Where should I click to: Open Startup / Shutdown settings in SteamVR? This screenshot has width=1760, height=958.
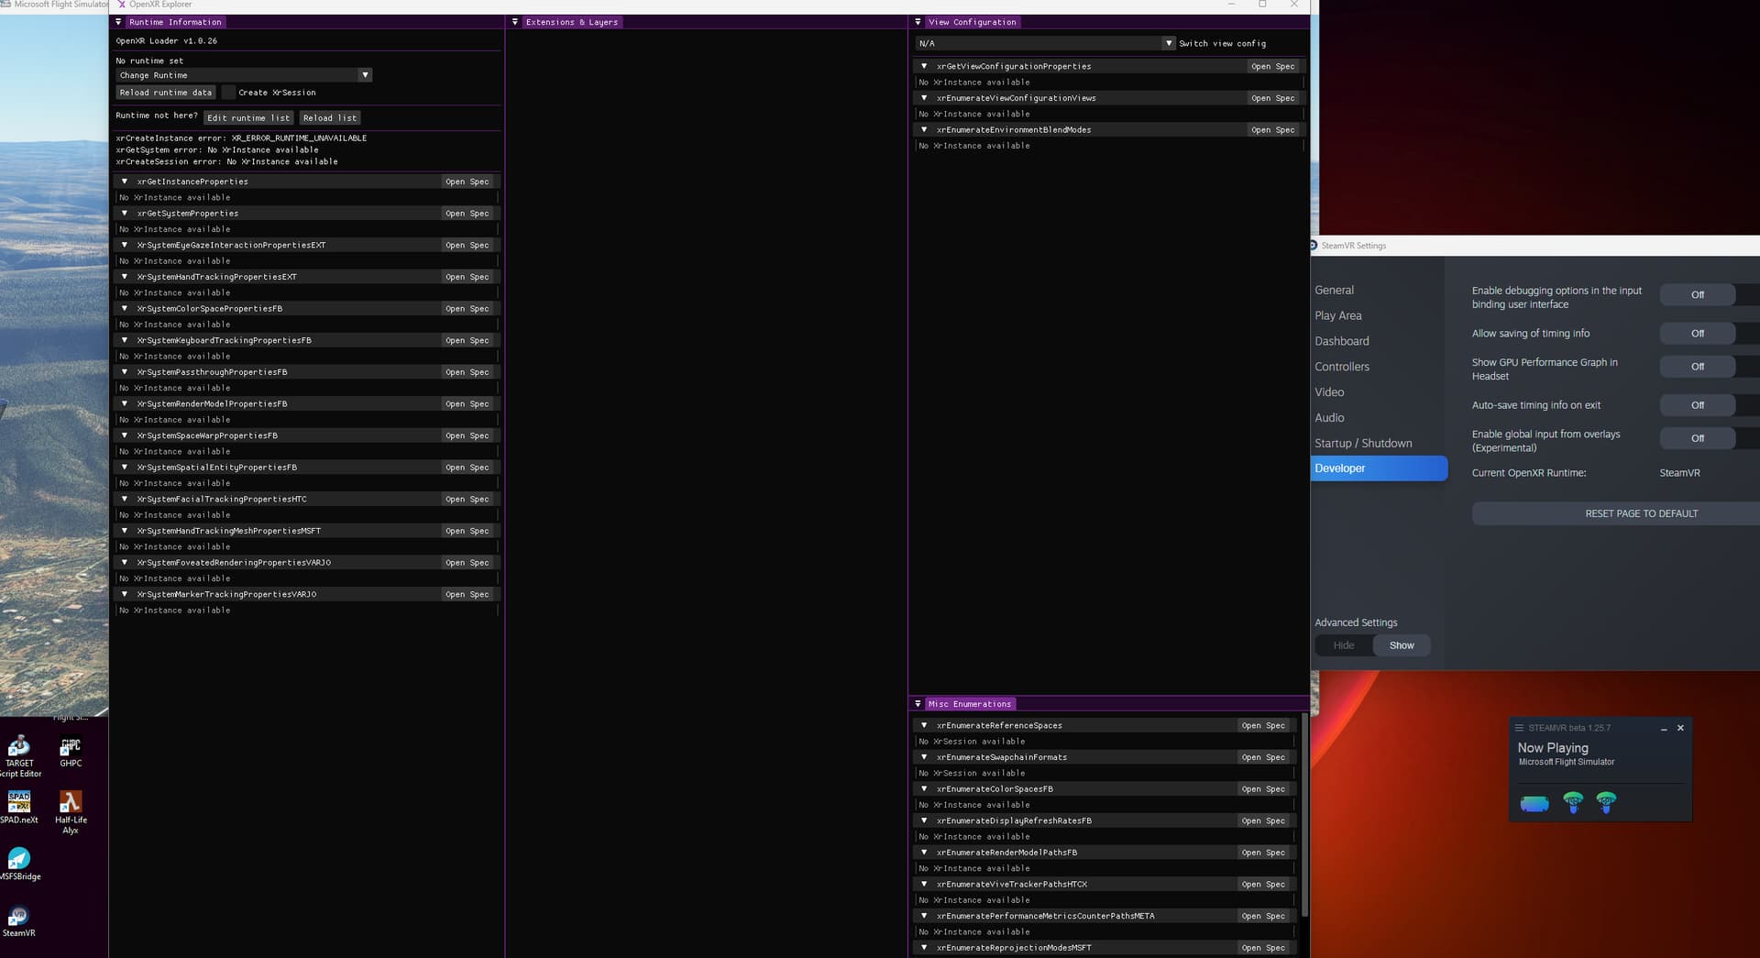[1363, 444]
